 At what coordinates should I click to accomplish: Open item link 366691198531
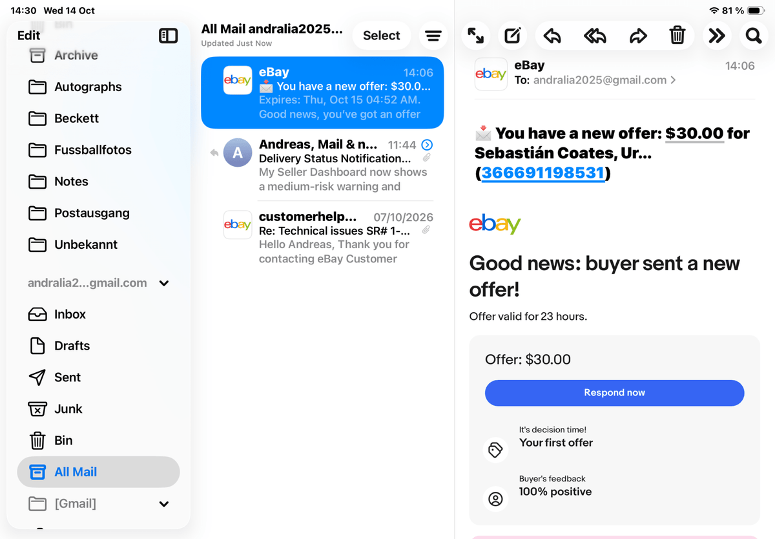point(543,173)
